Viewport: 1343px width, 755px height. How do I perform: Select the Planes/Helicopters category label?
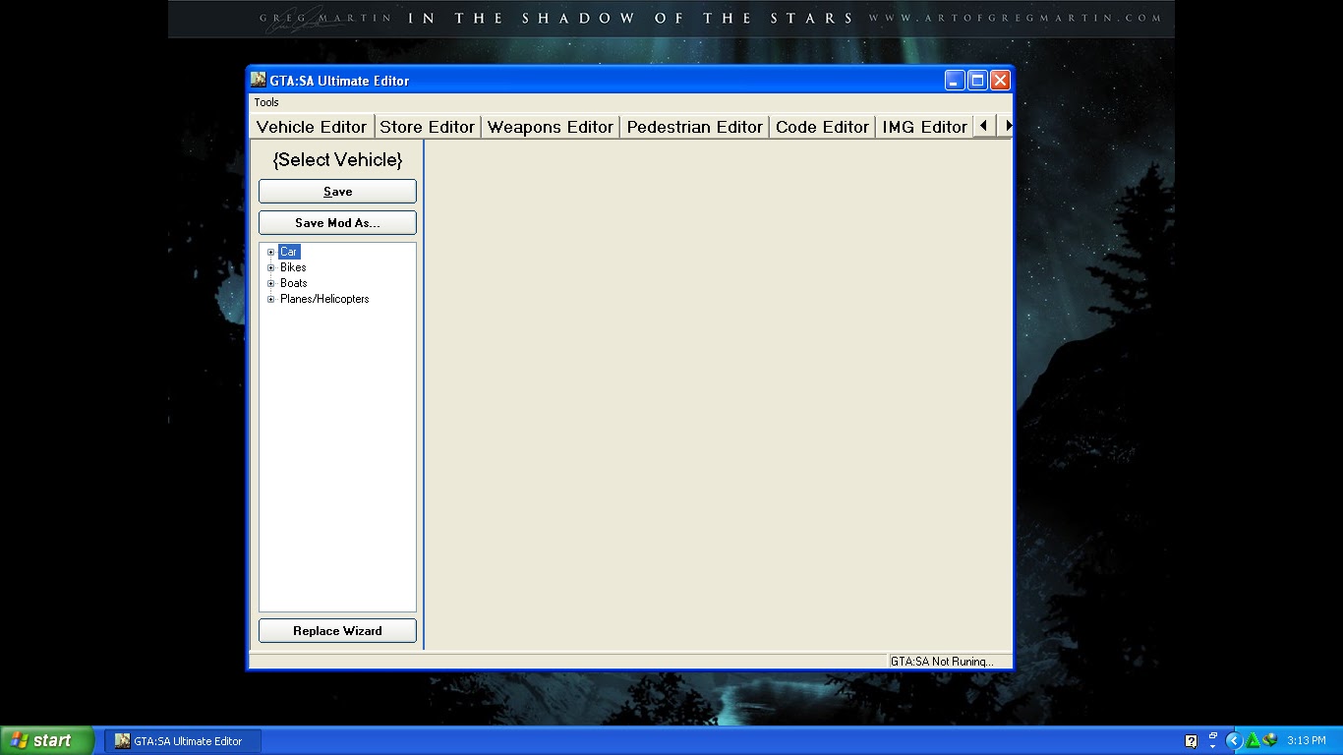[324, 299]
